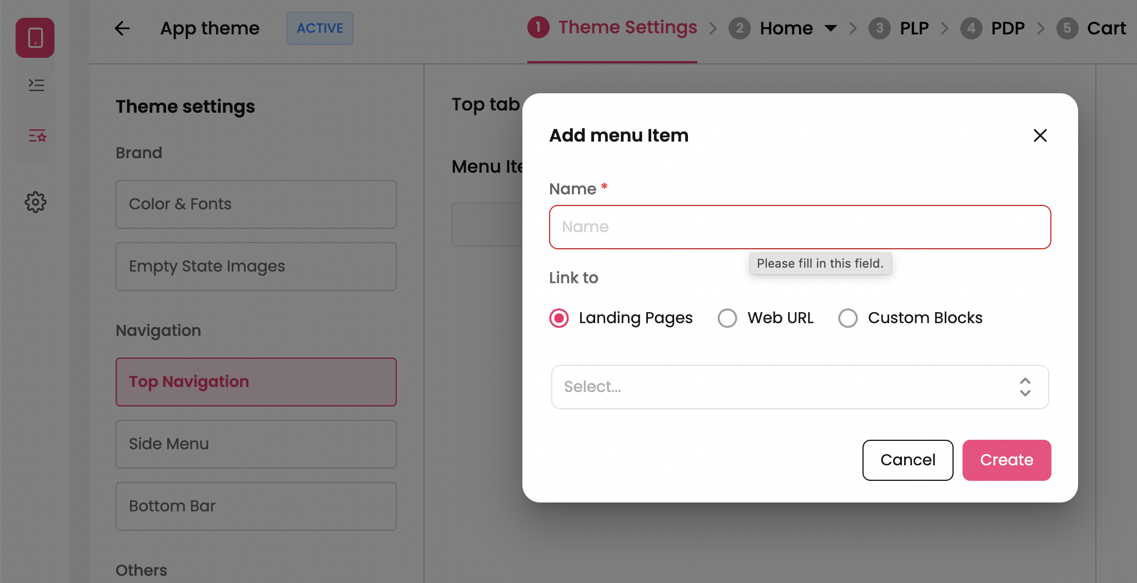The image size is (1137, 583).
Task: Close the Add menu Item dialog
Action: [x=1040, y=135]
